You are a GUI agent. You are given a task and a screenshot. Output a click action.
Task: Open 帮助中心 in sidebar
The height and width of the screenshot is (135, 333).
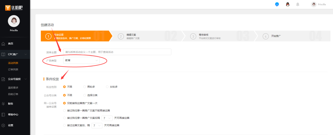[13, 115]
